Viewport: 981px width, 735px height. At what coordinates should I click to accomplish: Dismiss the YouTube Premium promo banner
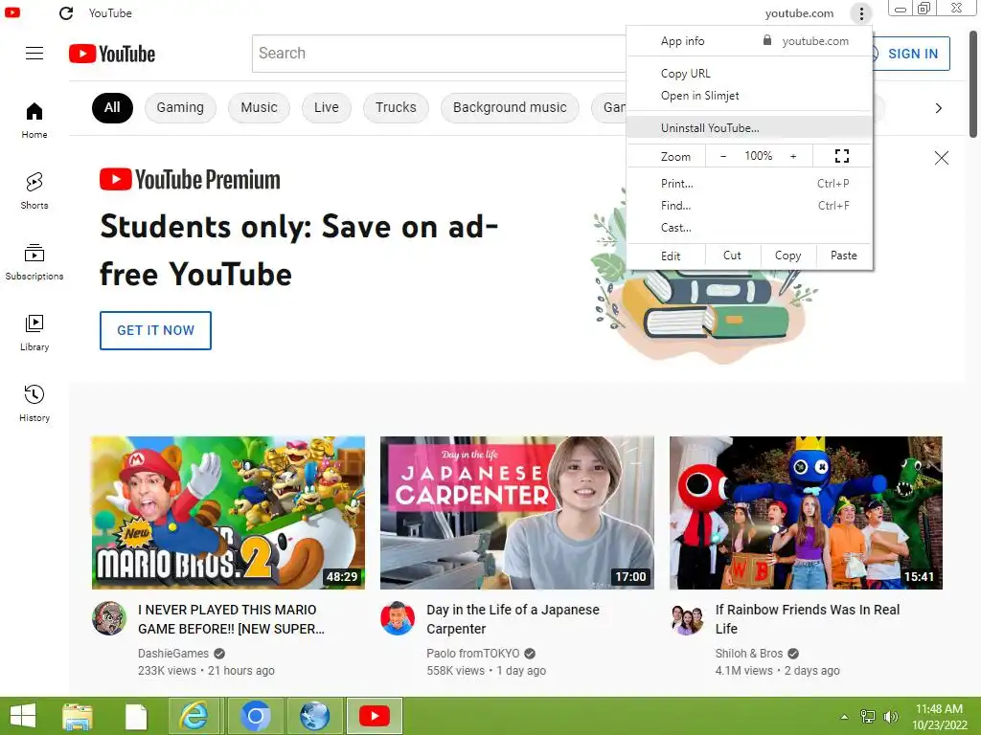click(x=941, y=158)
